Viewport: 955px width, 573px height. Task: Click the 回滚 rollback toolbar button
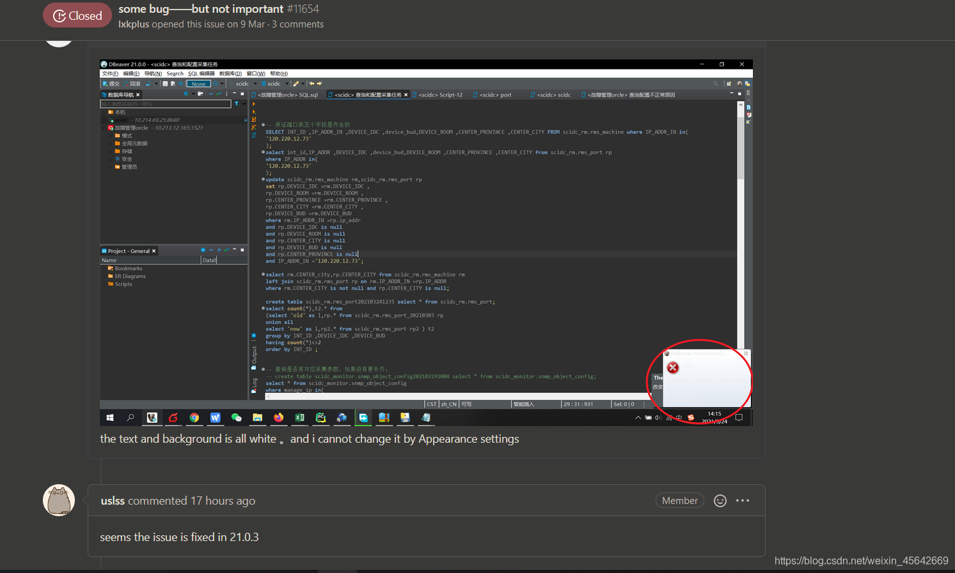tap(132, 84)
